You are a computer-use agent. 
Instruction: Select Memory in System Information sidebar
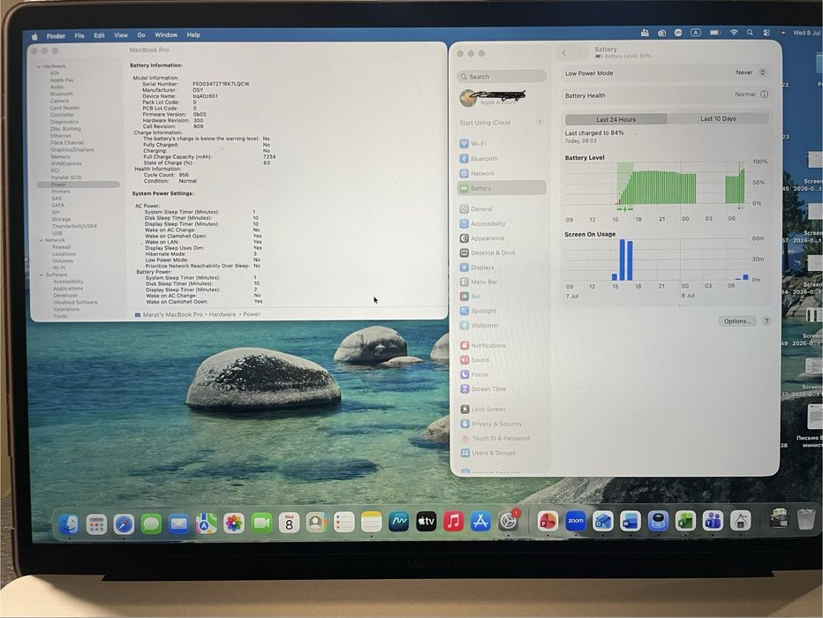coord(60,157)
